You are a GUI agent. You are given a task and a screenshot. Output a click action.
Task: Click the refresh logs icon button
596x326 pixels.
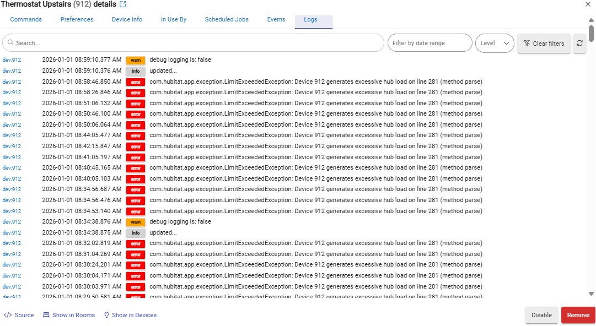click(x=579, y=44)
